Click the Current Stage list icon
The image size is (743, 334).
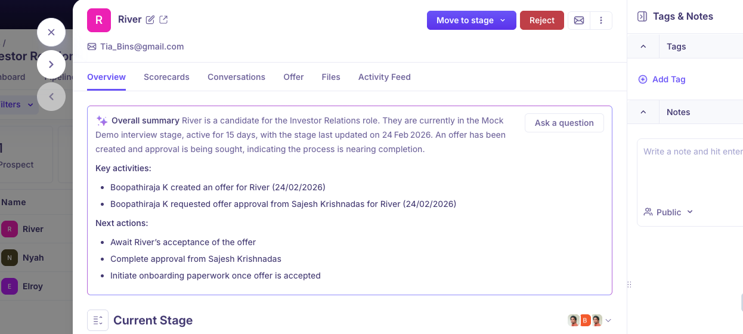(98, 320)
